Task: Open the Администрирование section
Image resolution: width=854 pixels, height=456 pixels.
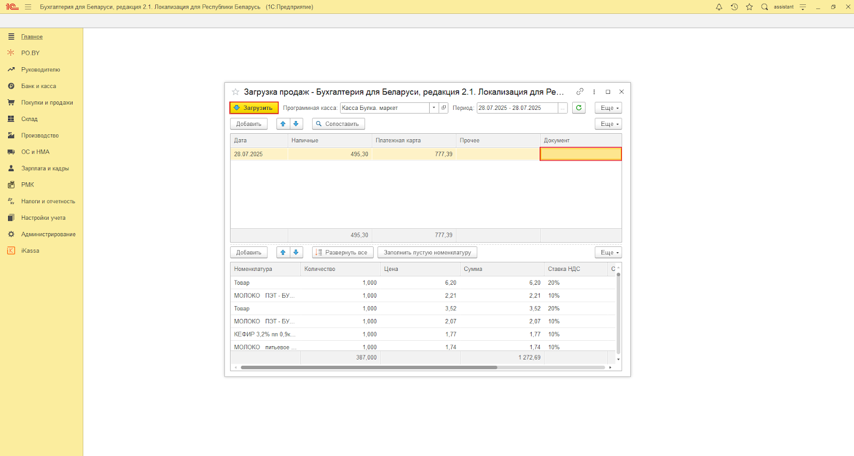Action: point(49,235)
